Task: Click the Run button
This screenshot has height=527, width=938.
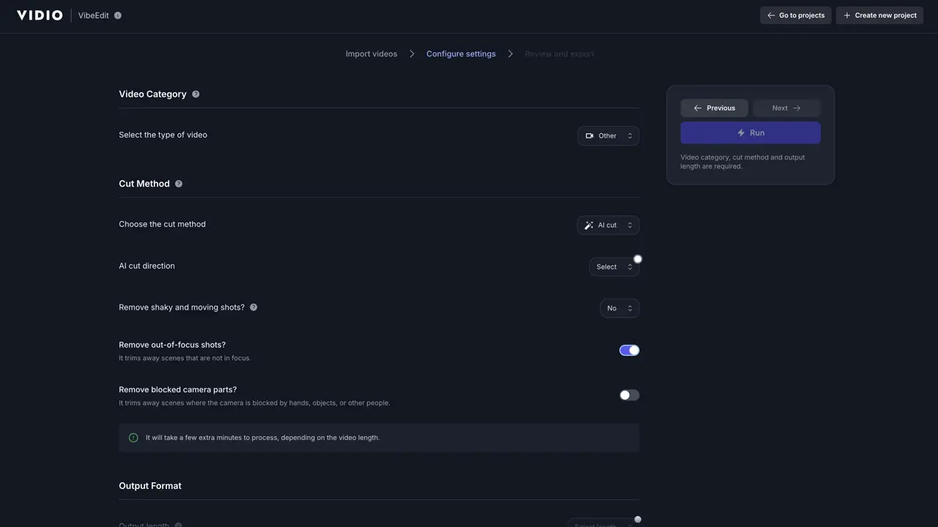Action: [x=750, y=133]
